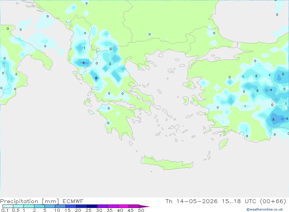Image resolution: width=289 pixels, height=212 pixels.
Task: Click the '(00+66)' forecast offset text
Action: tap(273, 201)
